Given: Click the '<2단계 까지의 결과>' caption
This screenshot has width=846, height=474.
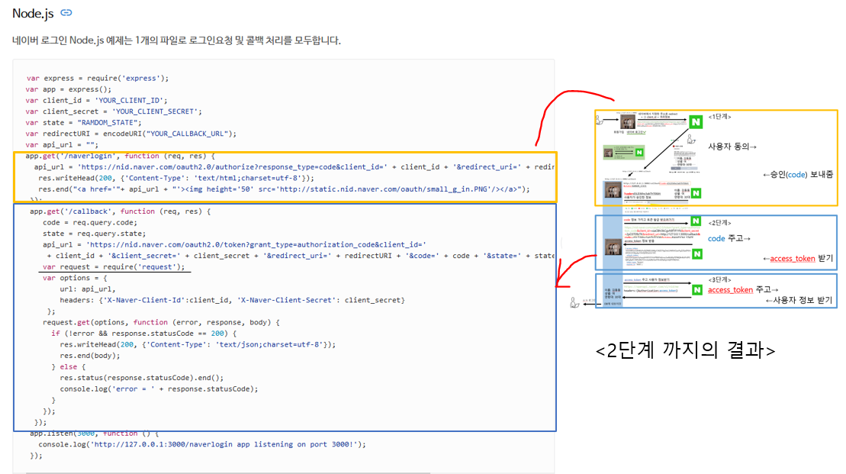Looking at the screenshot, I should 685,350.
